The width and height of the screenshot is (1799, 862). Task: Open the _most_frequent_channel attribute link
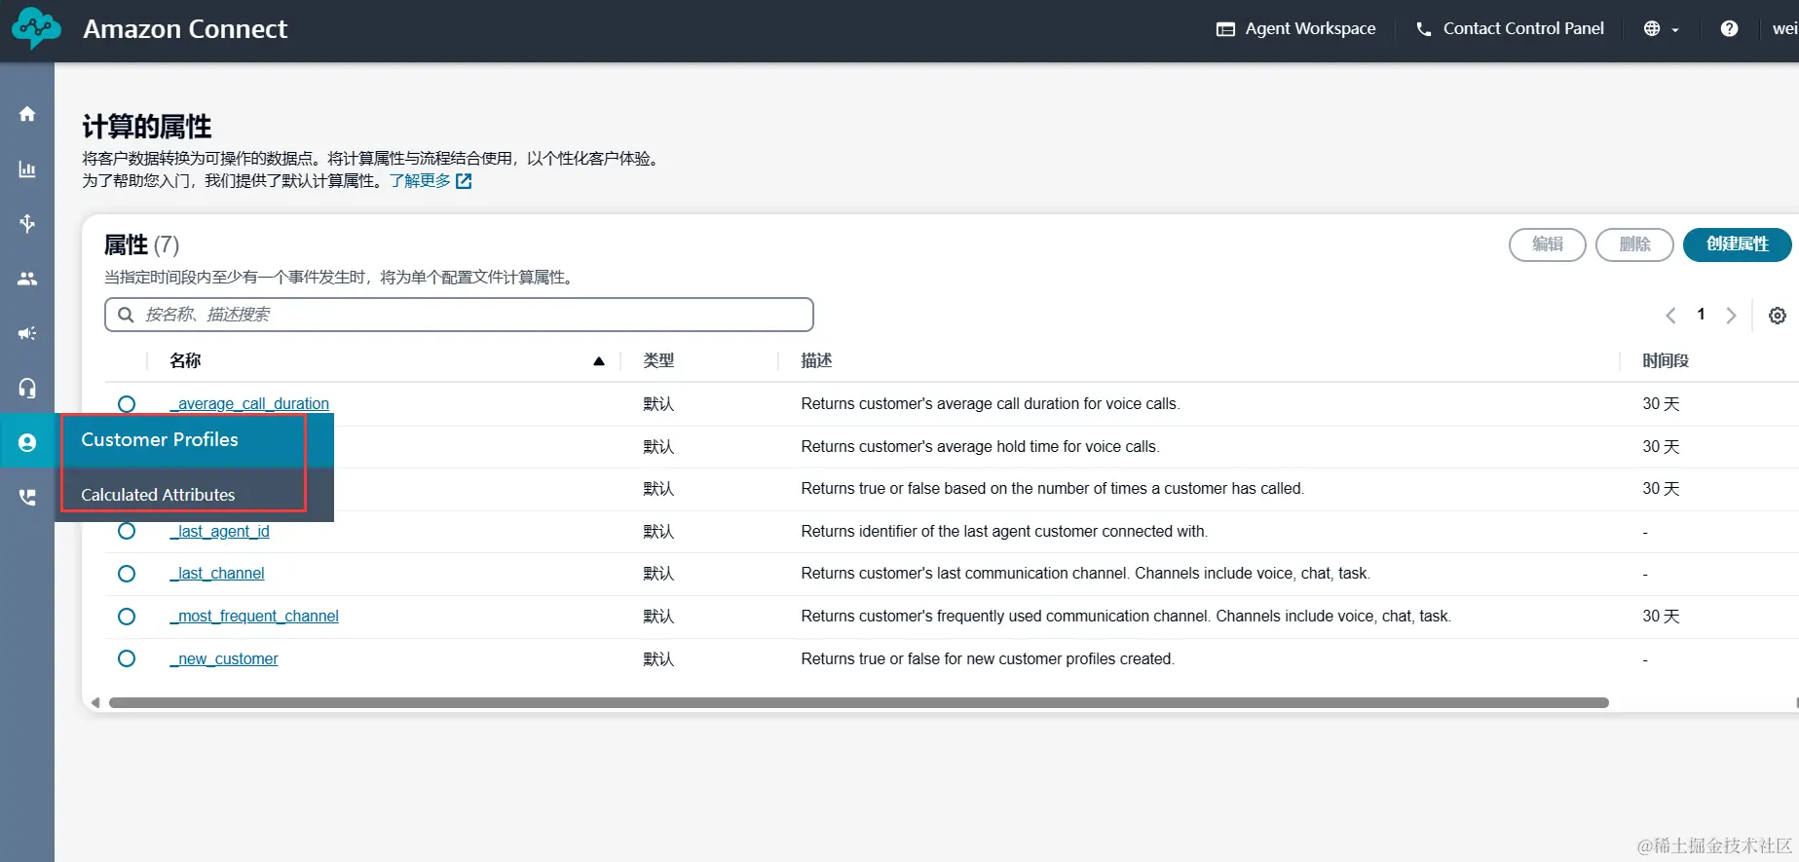[254, 617]
